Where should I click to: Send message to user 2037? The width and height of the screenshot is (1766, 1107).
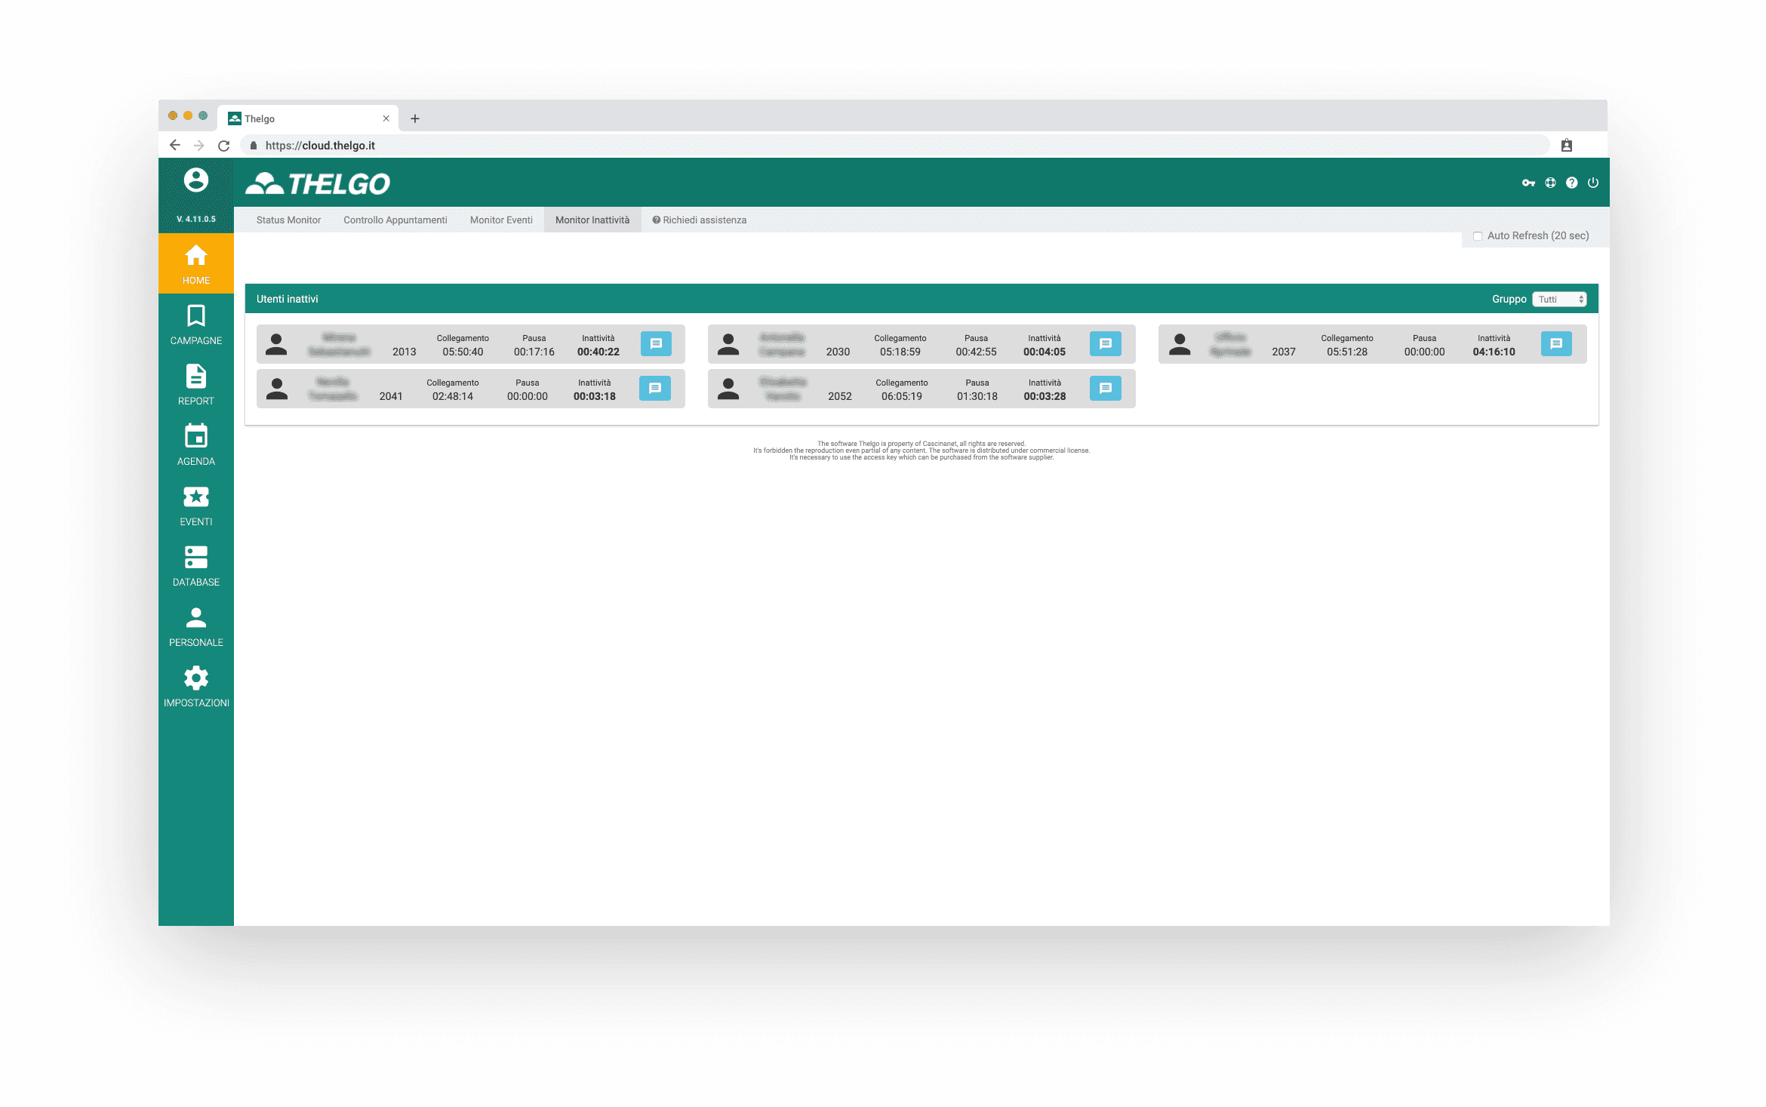1556,343
